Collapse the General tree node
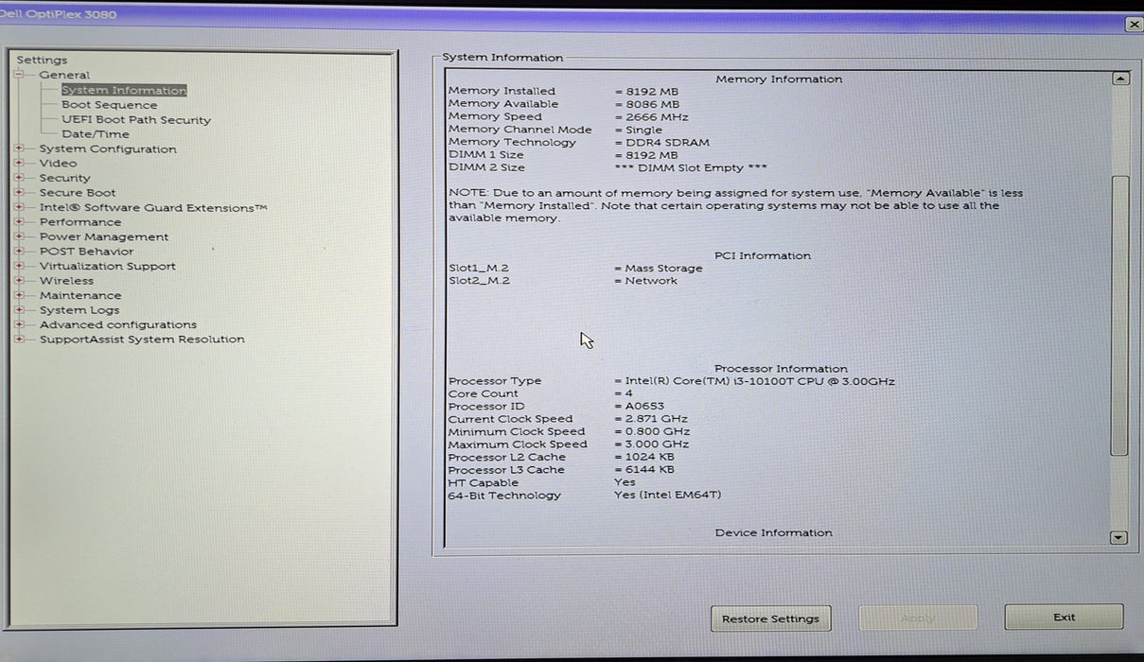Viewport: 1144px width, 662px height. pos(19,75)
